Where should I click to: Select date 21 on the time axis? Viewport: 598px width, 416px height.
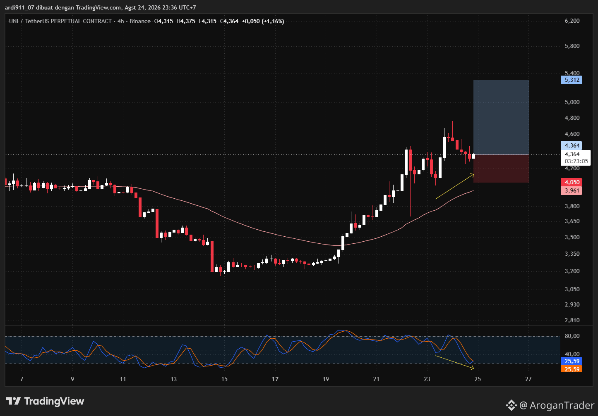(376, 379)
